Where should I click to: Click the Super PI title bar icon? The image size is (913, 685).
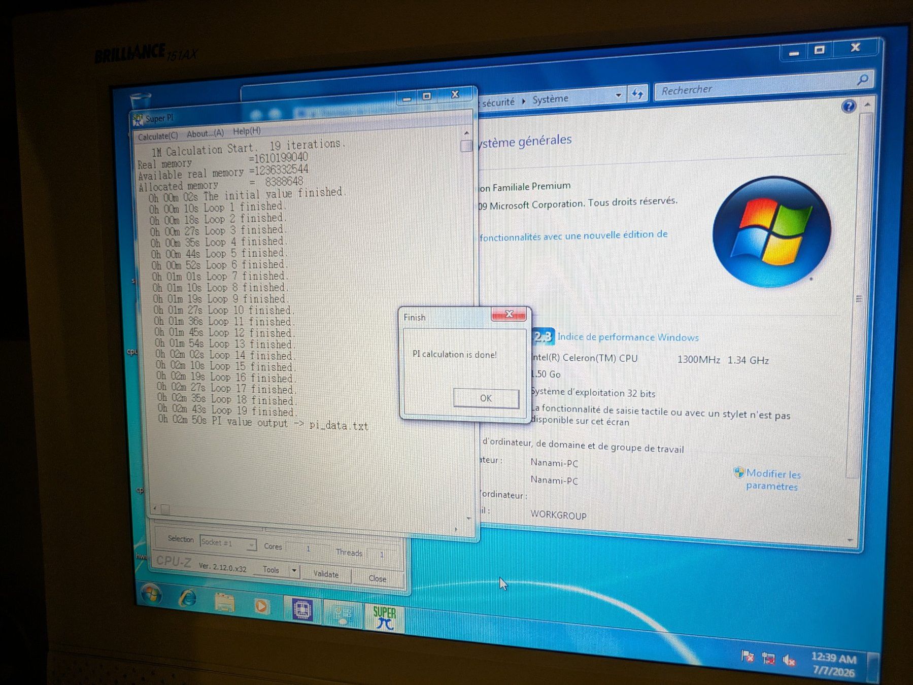click(x=138, y=120)
